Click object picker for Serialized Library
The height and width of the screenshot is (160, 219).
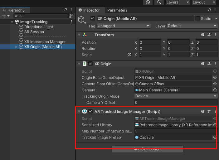(215, 125)
